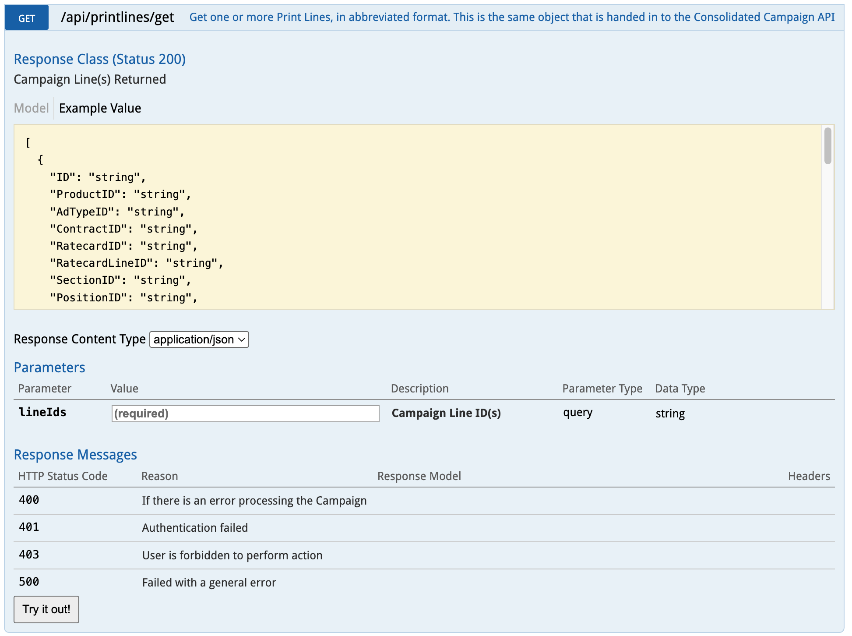Select the Example Value tab
Viewport: 852px width, 636px height.
tap(100, 108)
